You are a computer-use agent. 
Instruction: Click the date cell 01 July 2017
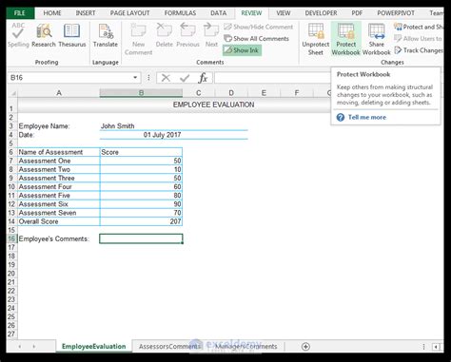[x=141, y=135]
